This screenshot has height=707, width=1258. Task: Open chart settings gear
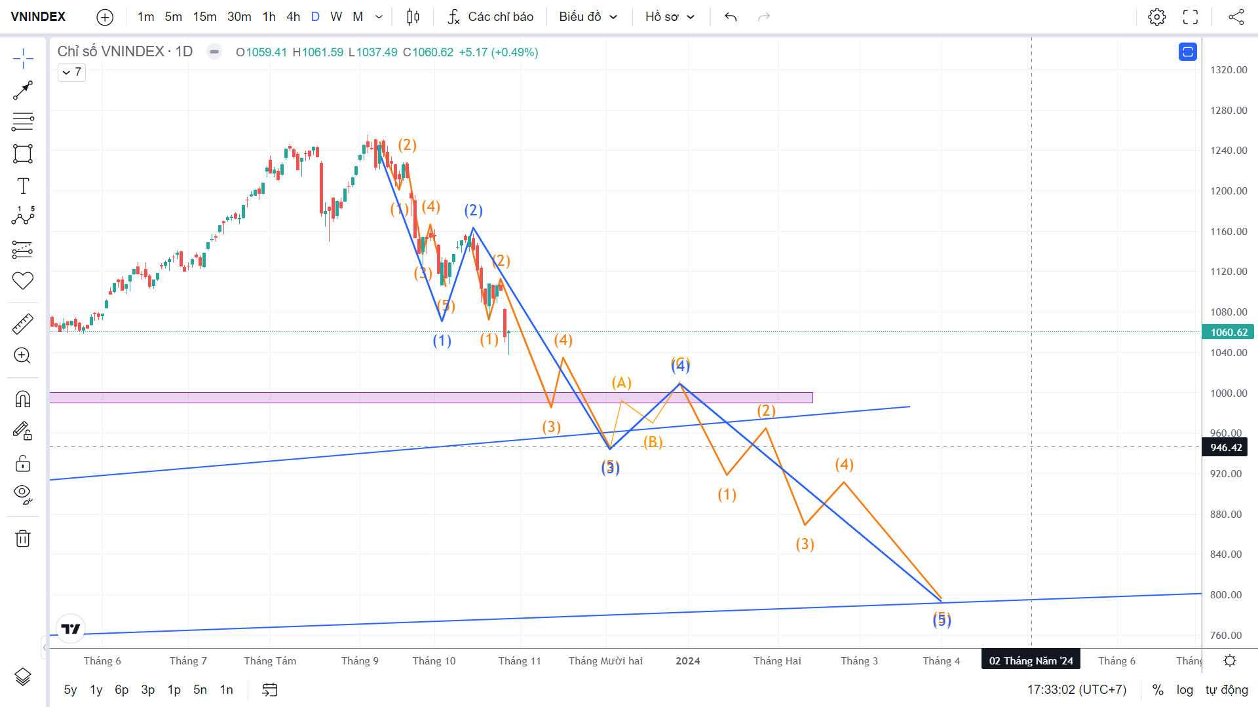click(1157, 17)
